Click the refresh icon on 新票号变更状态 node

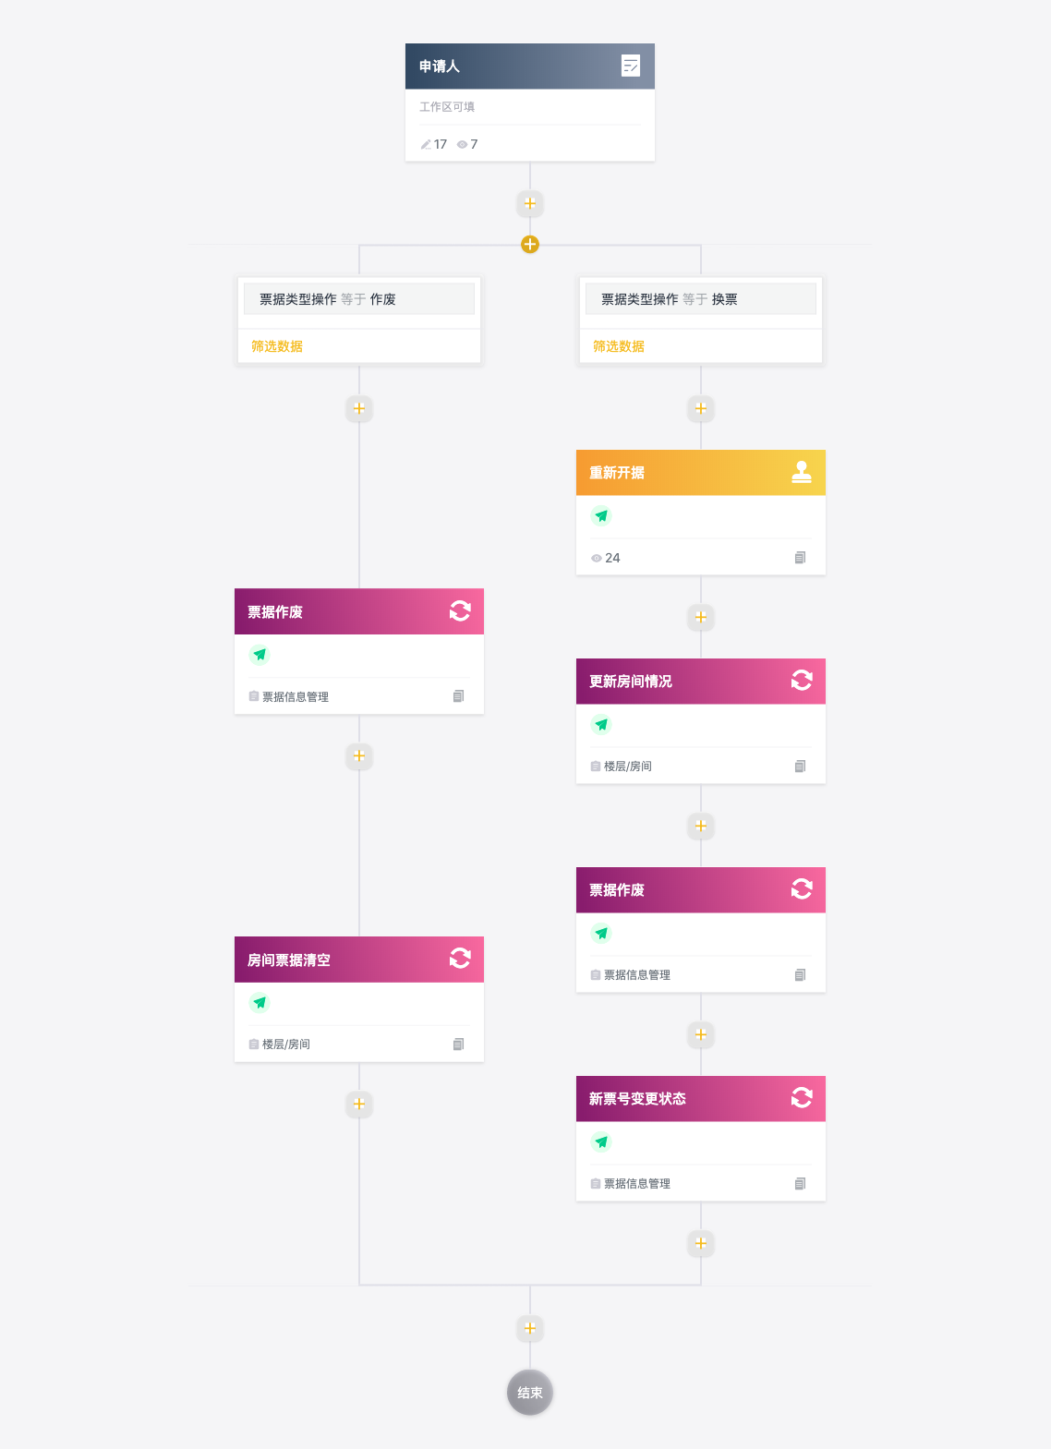pyautogui.click(x=802, y=1098)
